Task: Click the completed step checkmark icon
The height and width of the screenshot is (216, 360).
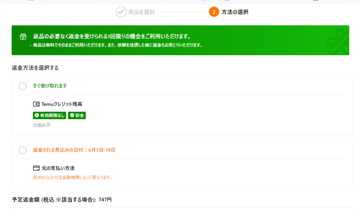Action: click(121, 12)
